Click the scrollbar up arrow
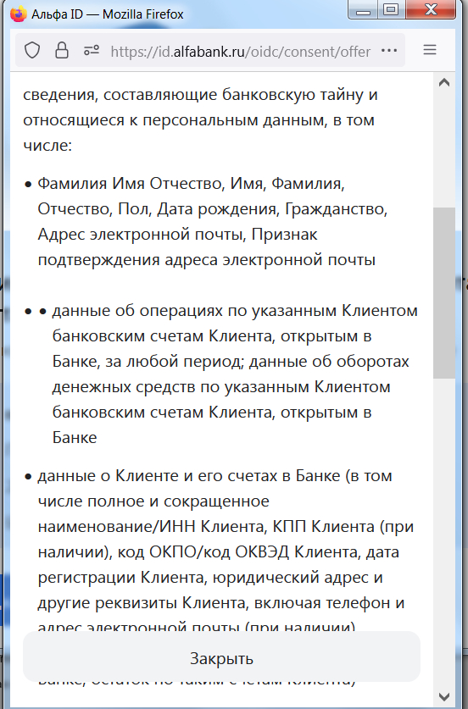Image resolution: width=468 pixels, height=709 pixels. (444, 82)
